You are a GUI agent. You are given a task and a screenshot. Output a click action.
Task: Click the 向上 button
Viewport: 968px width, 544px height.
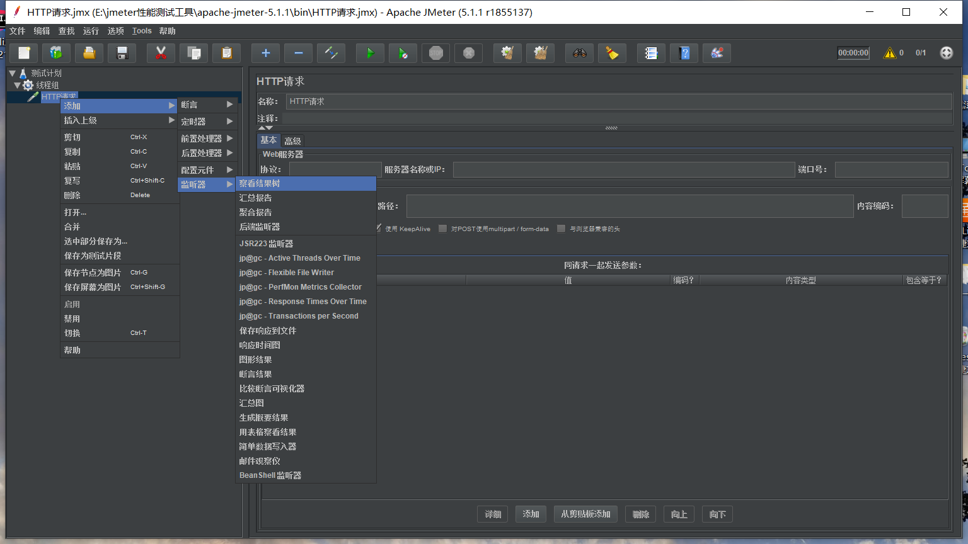(679, 514)
